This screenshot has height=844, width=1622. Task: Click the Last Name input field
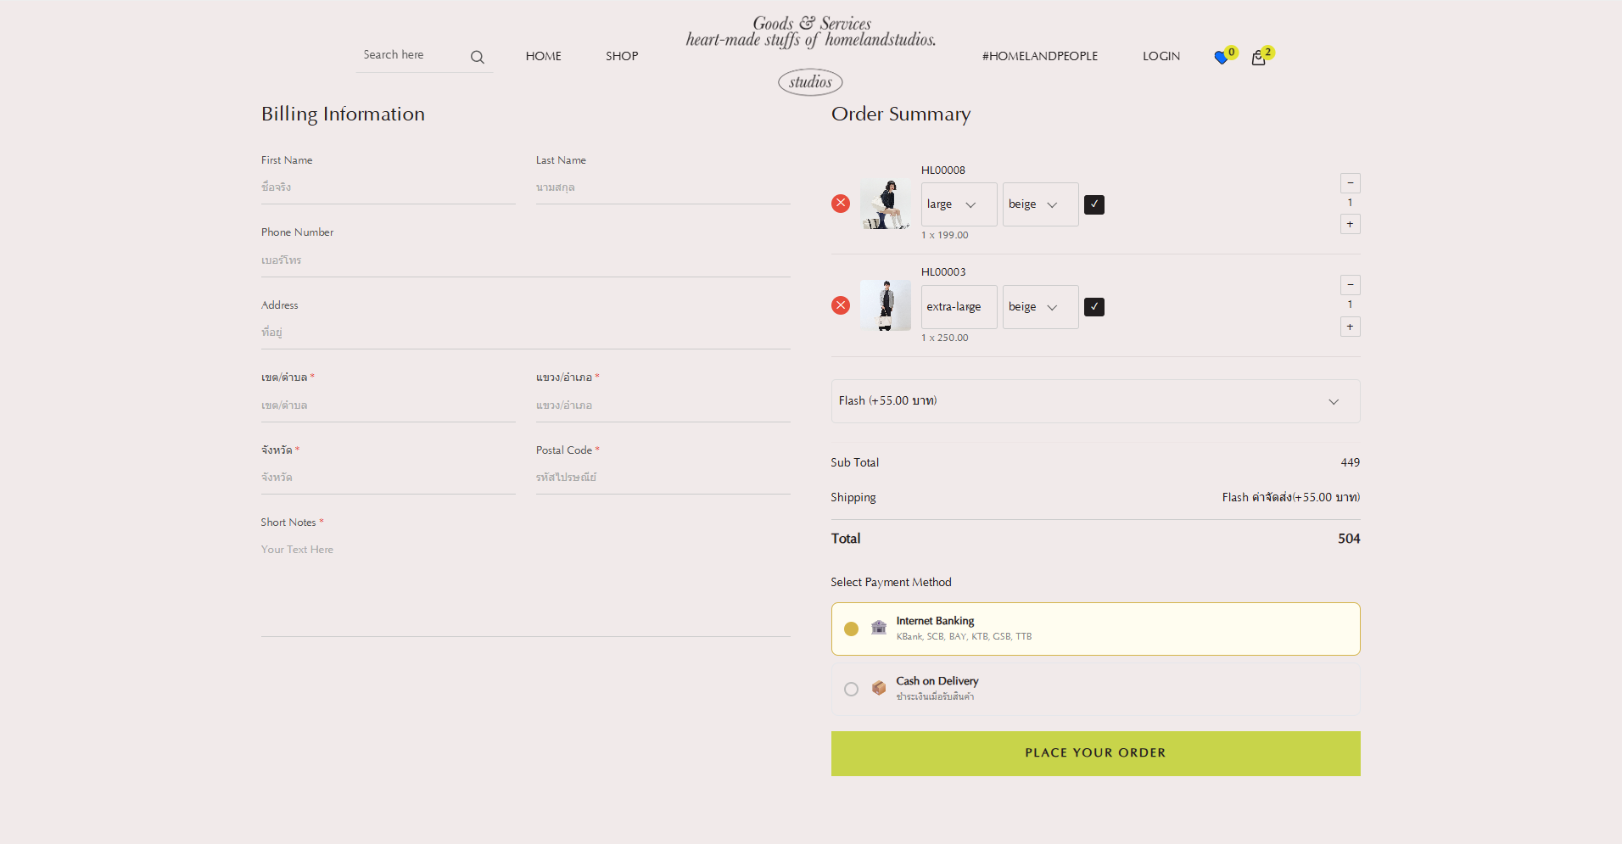pyautogui.click(x=663, y=187)
